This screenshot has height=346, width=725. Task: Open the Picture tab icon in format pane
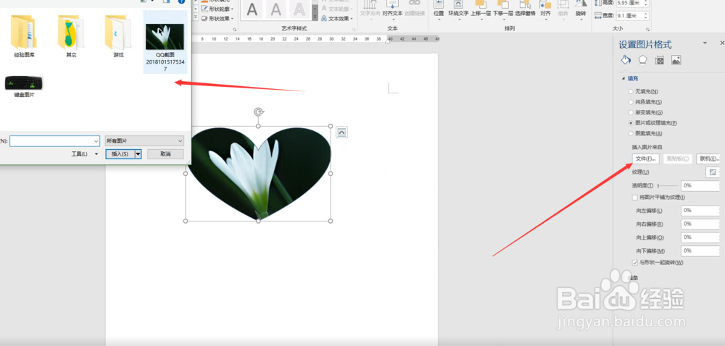(x=676, y=60)
